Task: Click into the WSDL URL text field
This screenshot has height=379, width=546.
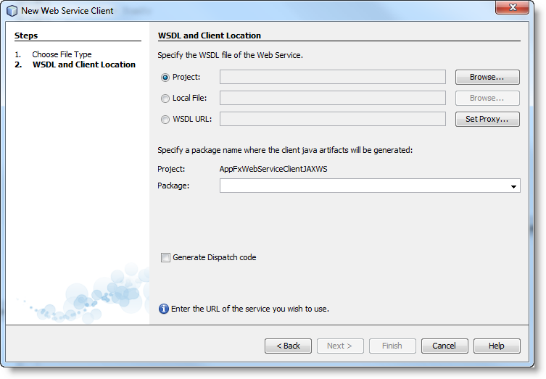Action: pyautogui.click(x=332, y=120)
